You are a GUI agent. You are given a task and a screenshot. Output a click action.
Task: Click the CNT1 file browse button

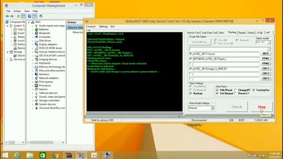click(x=266, y=68)
